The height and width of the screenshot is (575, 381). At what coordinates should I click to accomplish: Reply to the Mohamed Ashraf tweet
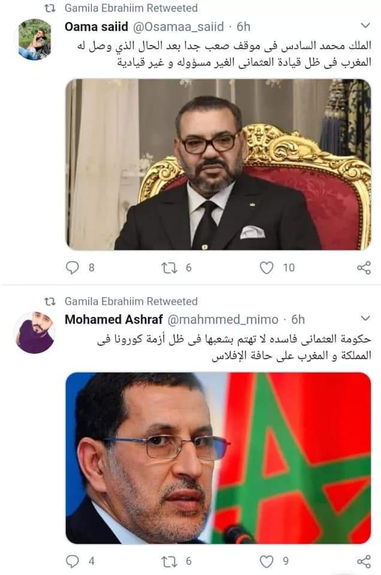point(72,561)
